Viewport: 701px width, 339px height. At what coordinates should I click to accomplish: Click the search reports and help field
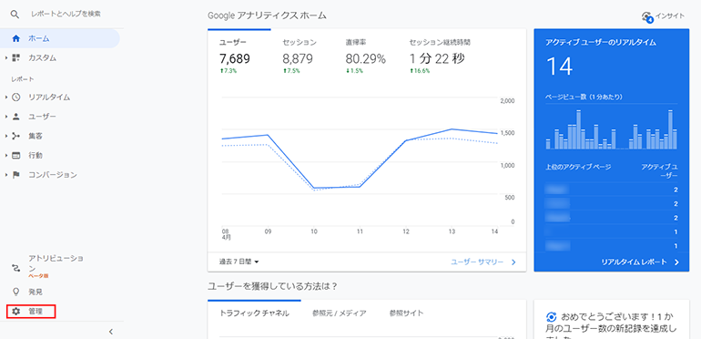[x=66, y=14]
